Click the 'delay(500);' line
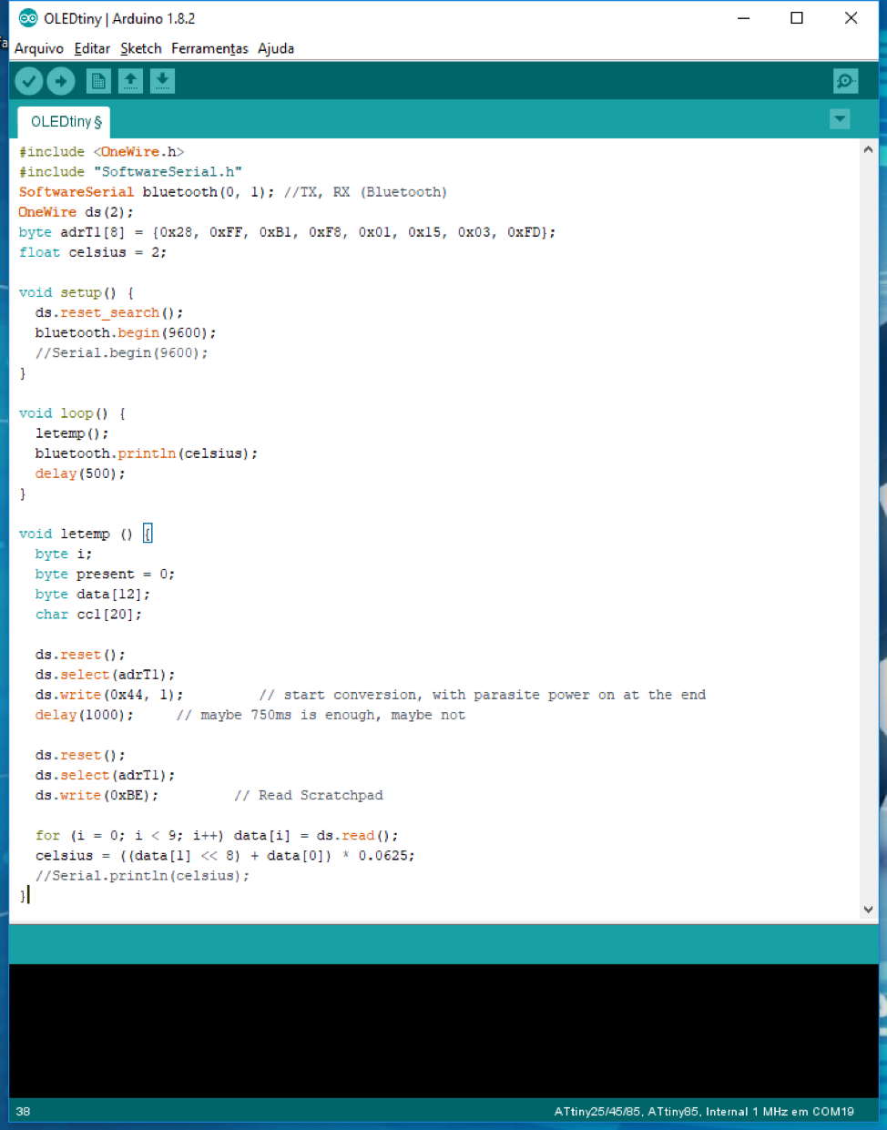 [x=80, y=473]
